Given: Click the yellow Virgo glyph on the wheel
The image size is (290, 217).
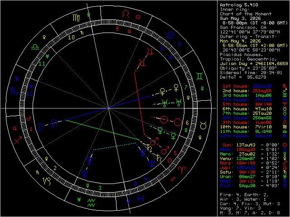Looking at the screenshot, I should tap(77, 18).
